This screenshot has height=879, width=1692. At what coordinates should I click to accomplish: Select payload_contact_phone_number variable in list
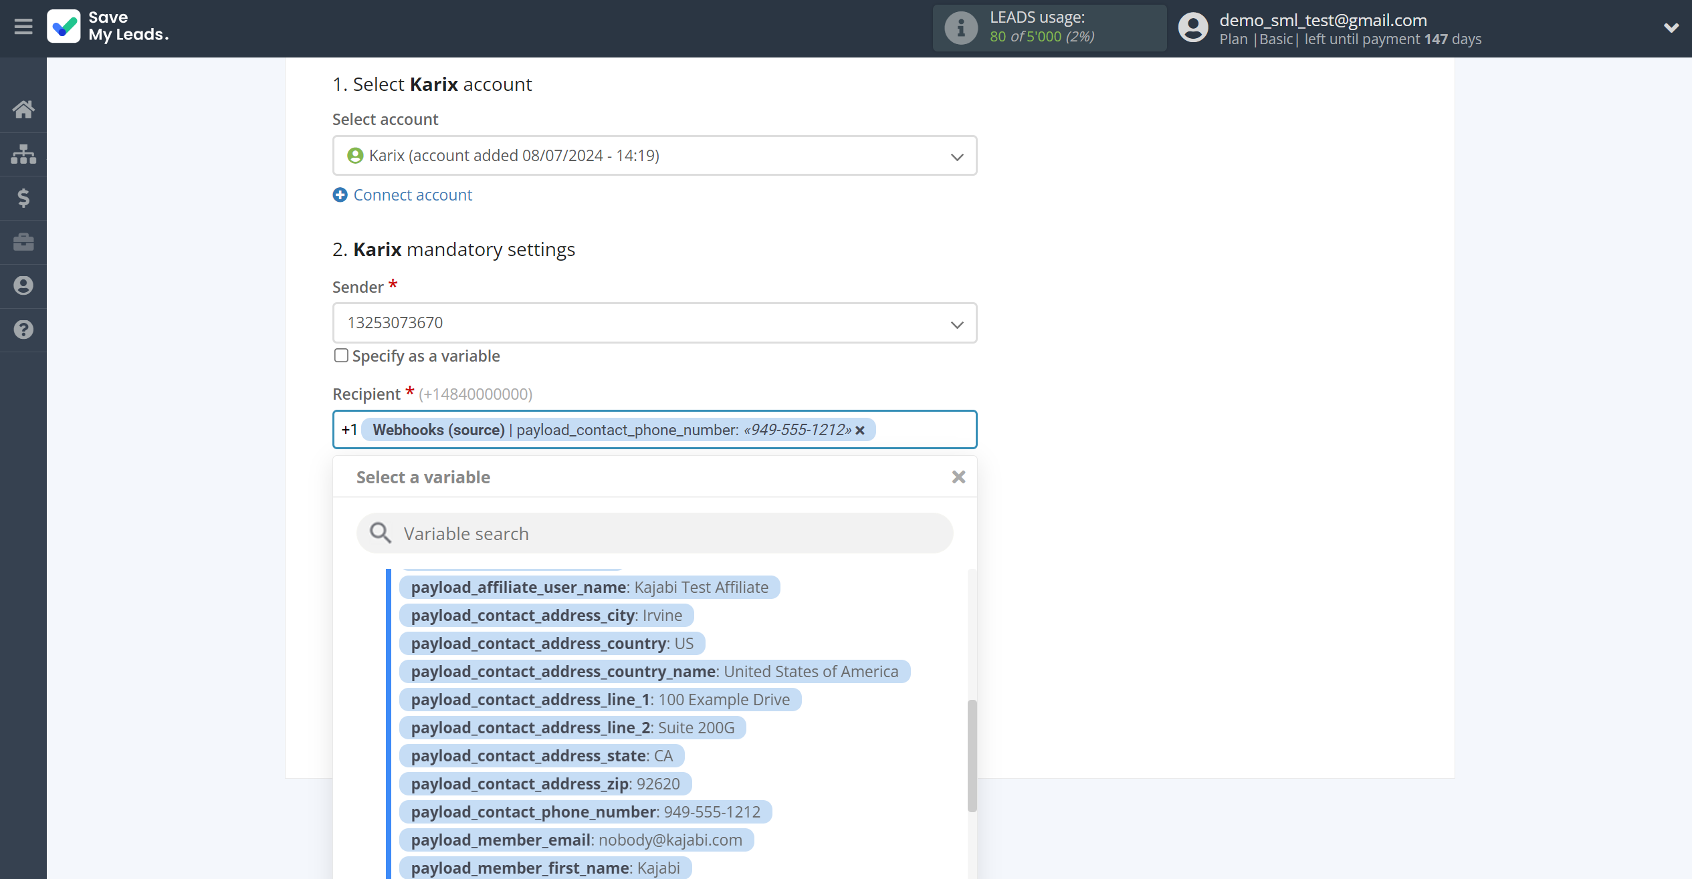pyautogui.click(x=585, y=812)
